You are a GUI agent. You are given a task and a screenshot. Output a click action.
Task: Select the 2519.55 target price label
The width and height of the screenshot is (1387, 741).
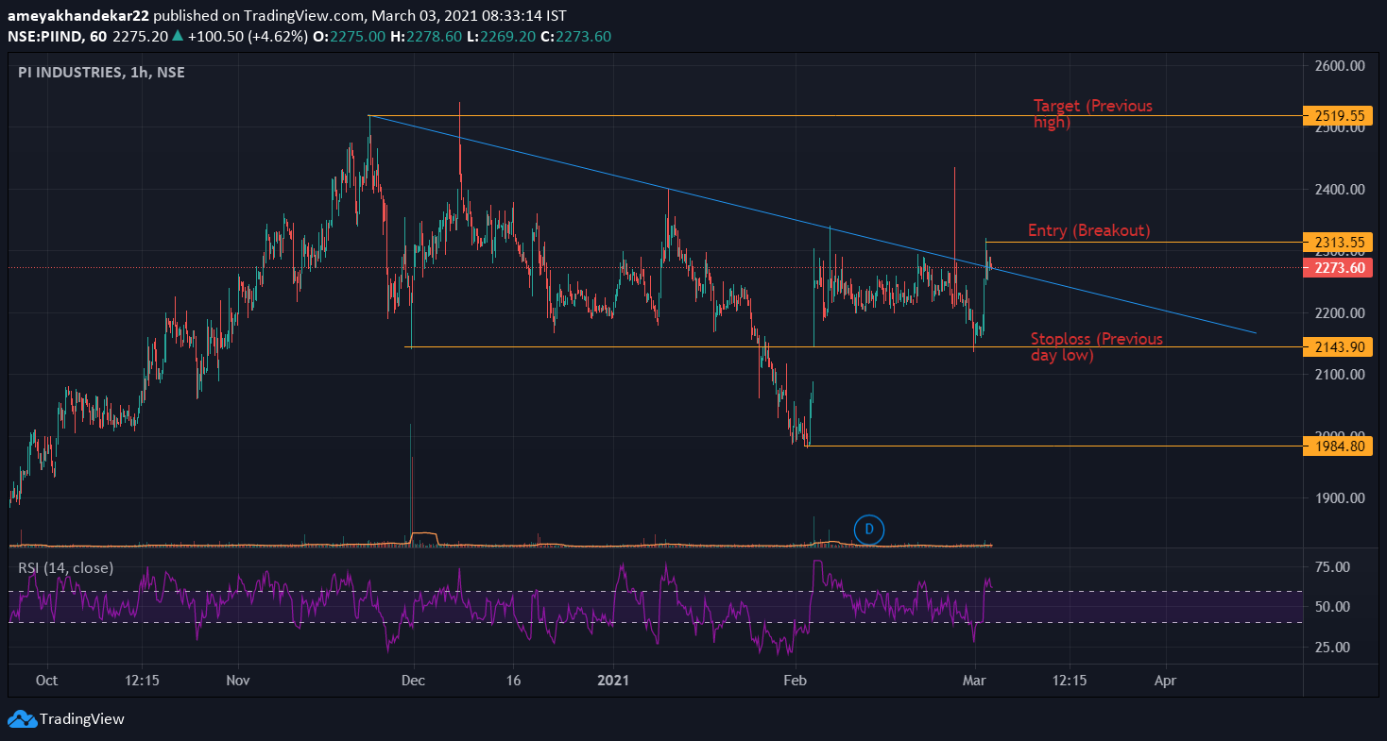pos(1338,115)
